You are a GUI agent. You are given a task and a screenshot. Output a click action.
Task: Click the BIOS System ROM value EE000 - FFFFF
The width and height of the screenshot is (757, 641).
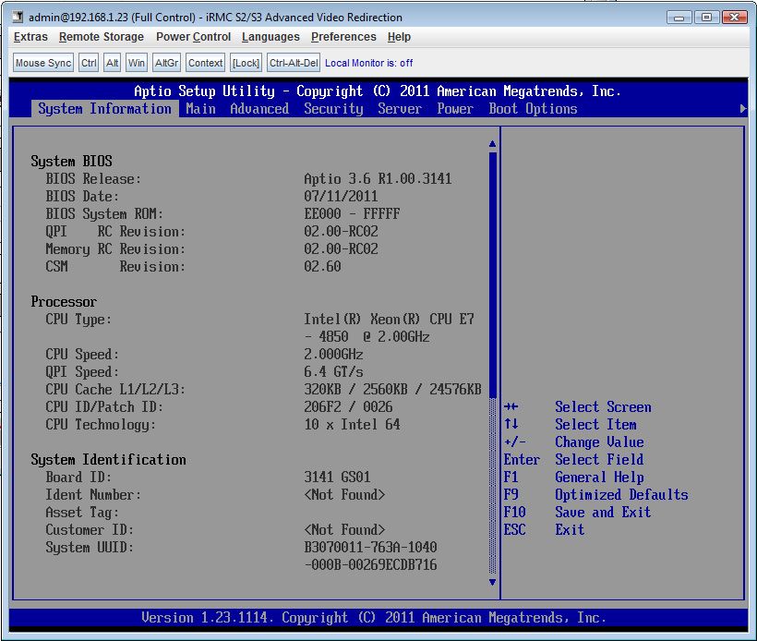pos(352,213)
